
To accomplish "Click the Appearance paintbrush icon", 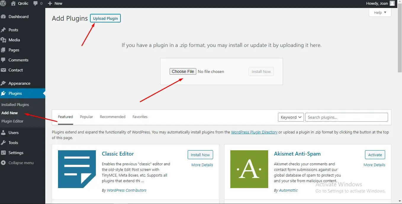I will point(3,83).
